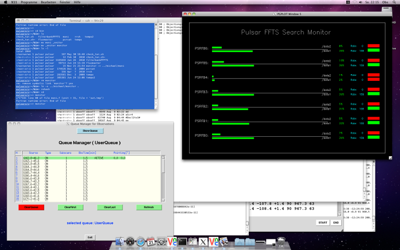Click the Source column header in the queue

click(33, 153)
